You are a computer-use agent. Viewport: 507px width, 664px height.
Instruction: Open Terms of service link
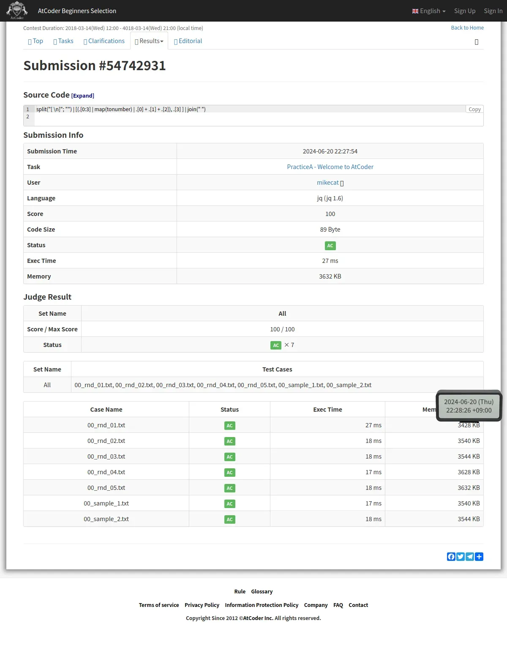tap(159, 605)
